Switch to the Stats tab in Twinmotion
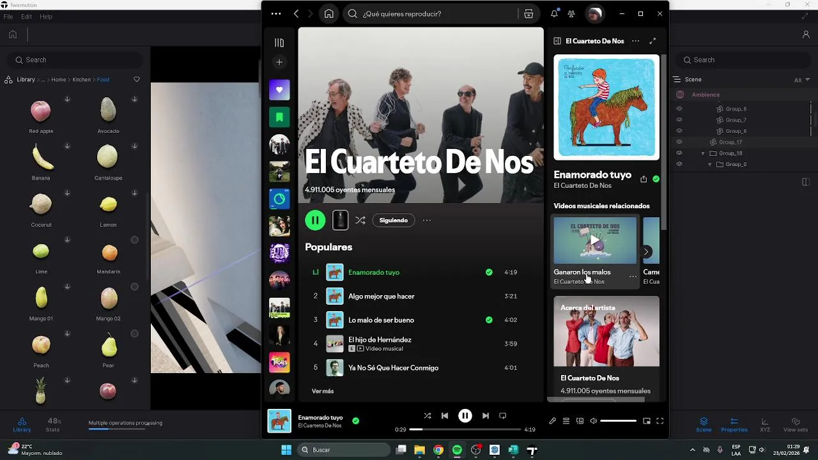The image size is (818, 460). coord(53,425)
